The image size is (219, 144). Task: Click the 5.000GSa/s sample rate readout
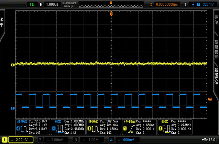click(x=69, y=3)
